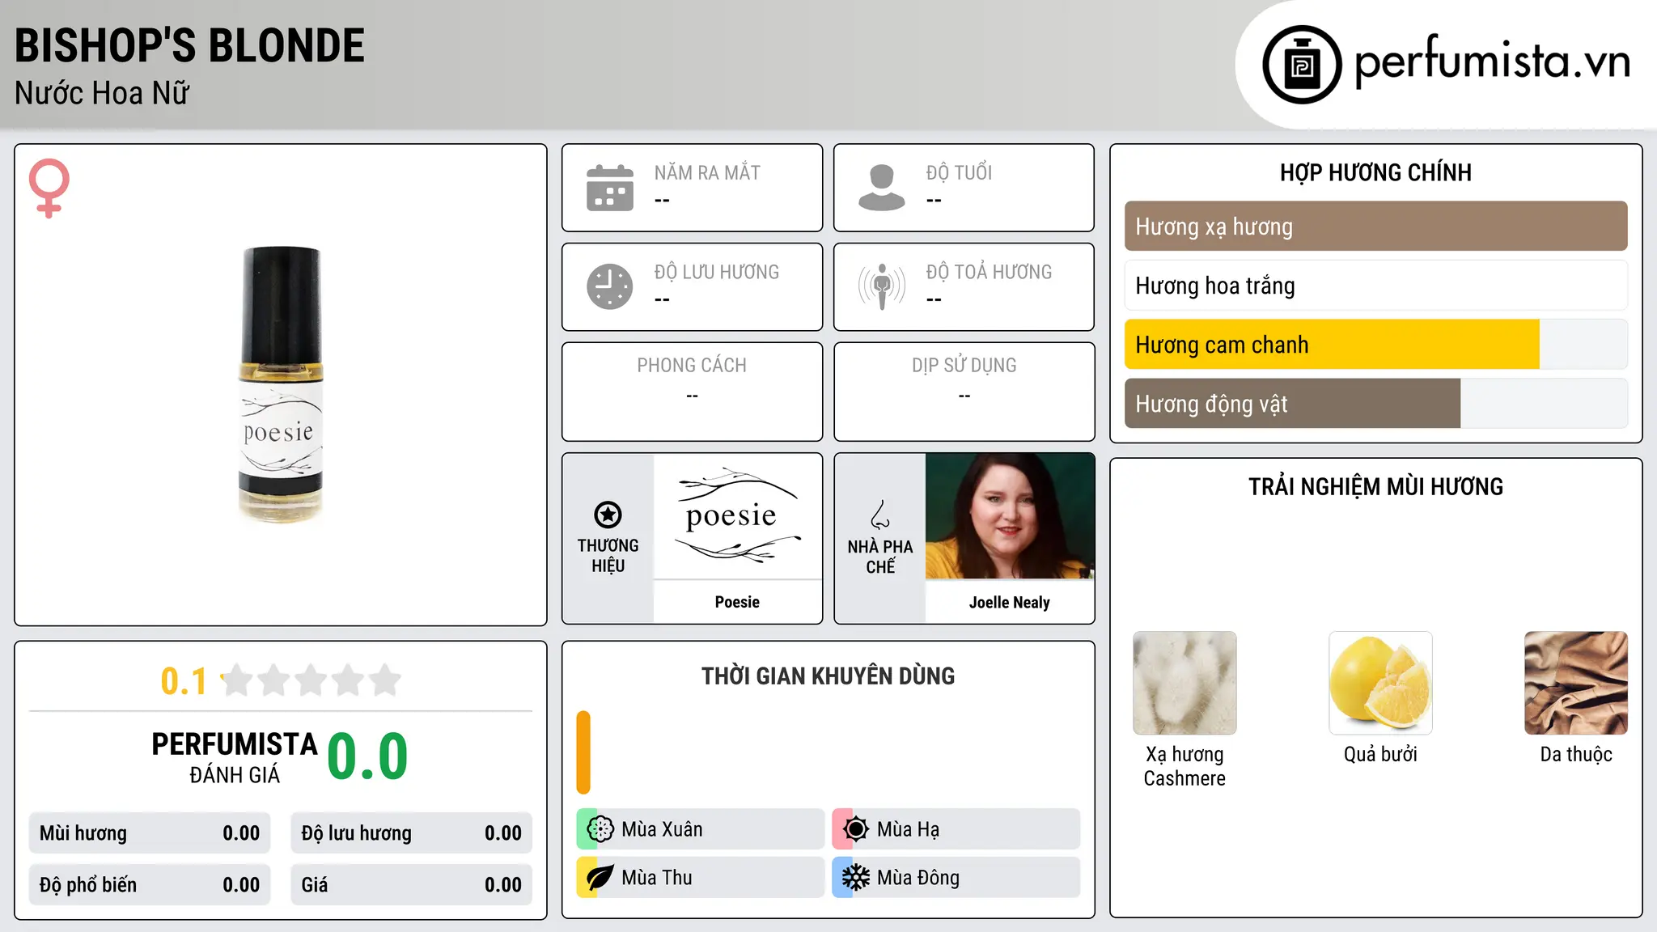This screenshot has height=932, width=1657.
Task: Click the pink female gender symbol
Action: coord(49,188)
